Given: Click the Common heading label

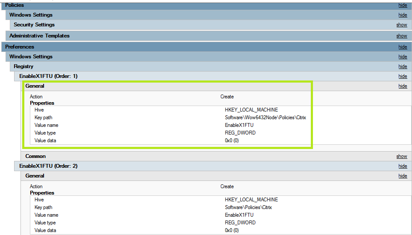Looking at the screenshot, I should 35,156.
